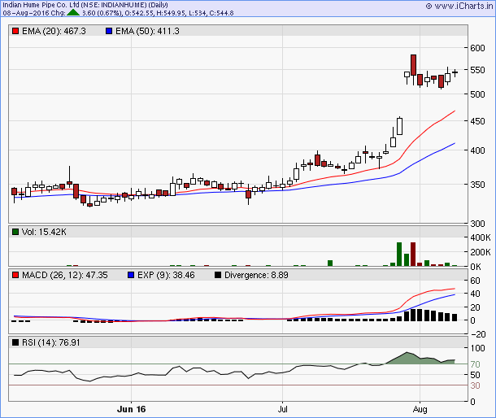Click the RSI 30 oversold level label
Viewport: 496px width, 418px height.
tap(475, 385)
